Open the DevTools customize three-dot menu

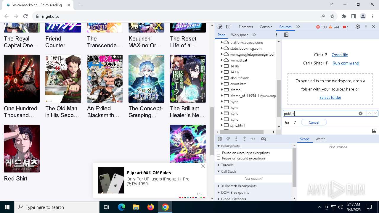coord(366,27)
